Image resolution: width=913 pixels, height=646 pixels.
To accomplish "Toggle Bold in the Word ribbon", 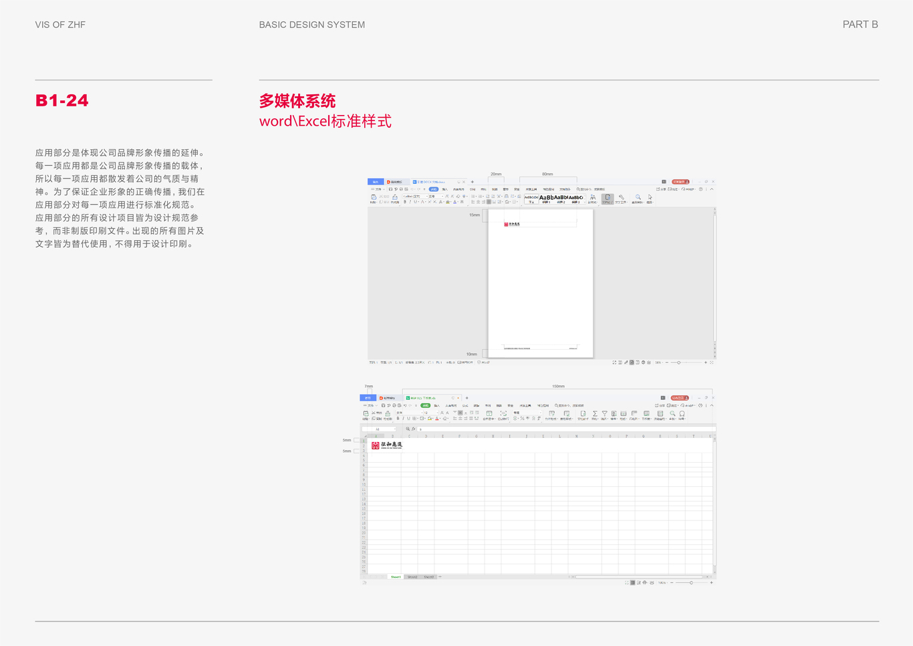I will tap(405, 202).
